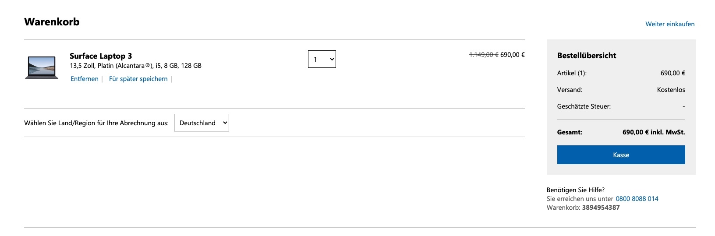The width and height of the screenshot is (715, 236).
Task: Expand the Deutschland country/region dropdown
Action: (202, 123)
